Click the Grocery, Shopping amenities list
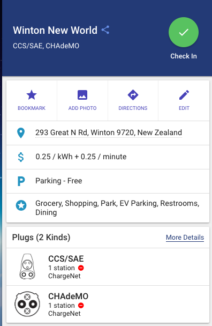212x326 pixels. (117, 208)
